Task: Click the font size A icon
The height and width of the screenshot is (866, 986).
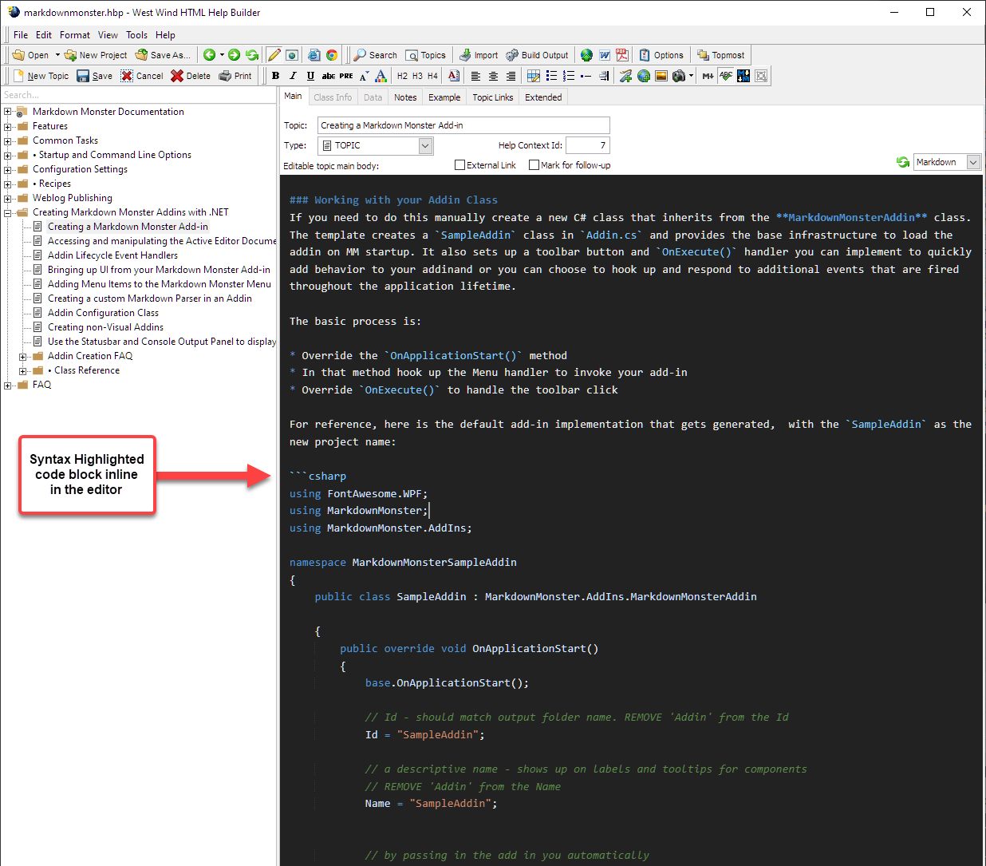Action: click(364, 76)
